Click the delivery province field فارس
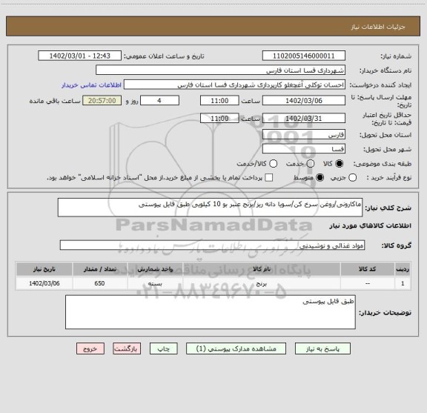Screen dimensions: 427x413 coord(304,135)
